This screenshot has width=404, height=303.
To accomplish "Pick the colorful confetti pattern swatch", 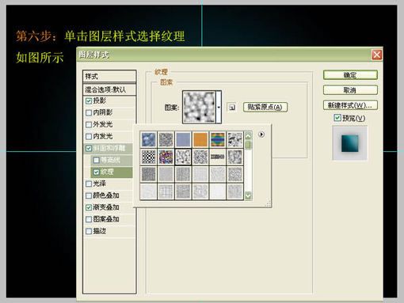I will 166,157.
